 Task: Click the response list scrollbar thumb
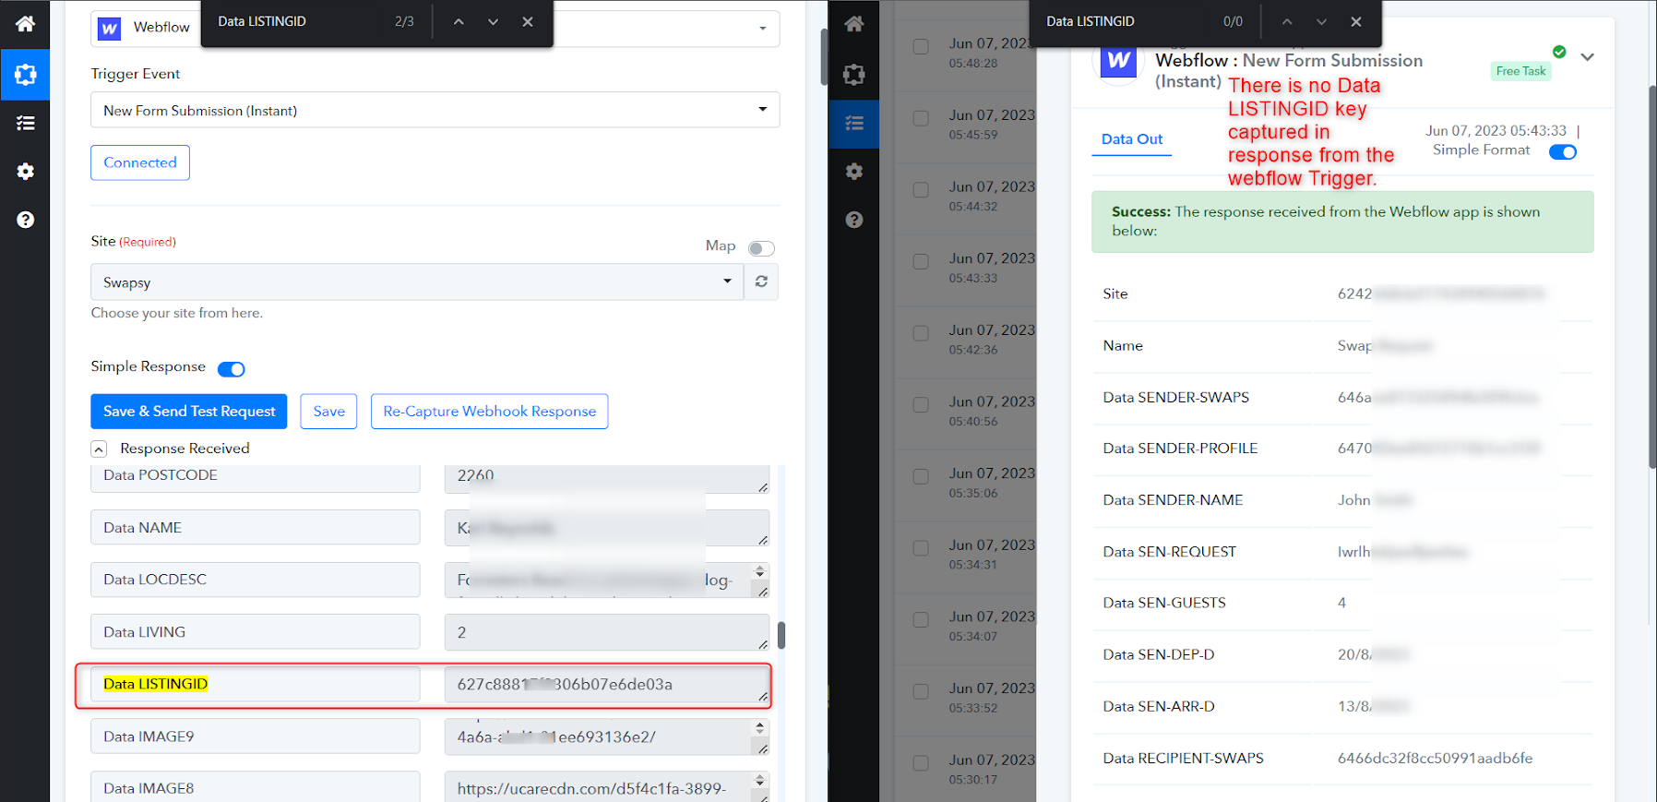[781, 635]
